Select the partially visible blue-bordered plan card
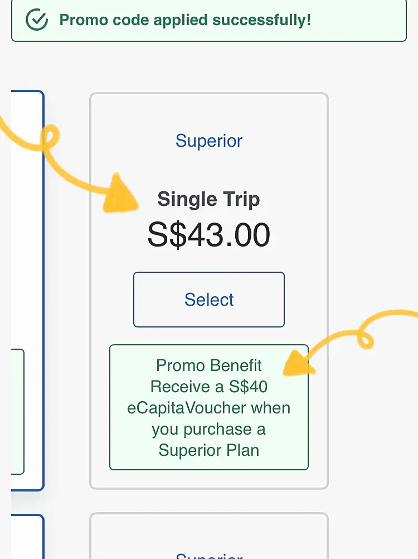 [27, 291]
